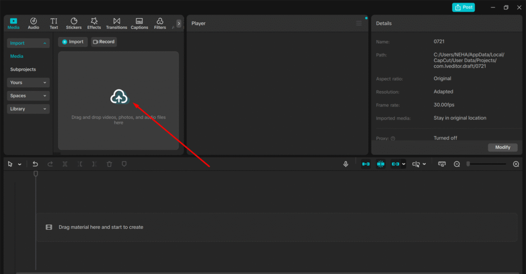
Task: Click the Record button
Action: click(x=104, y=42)
